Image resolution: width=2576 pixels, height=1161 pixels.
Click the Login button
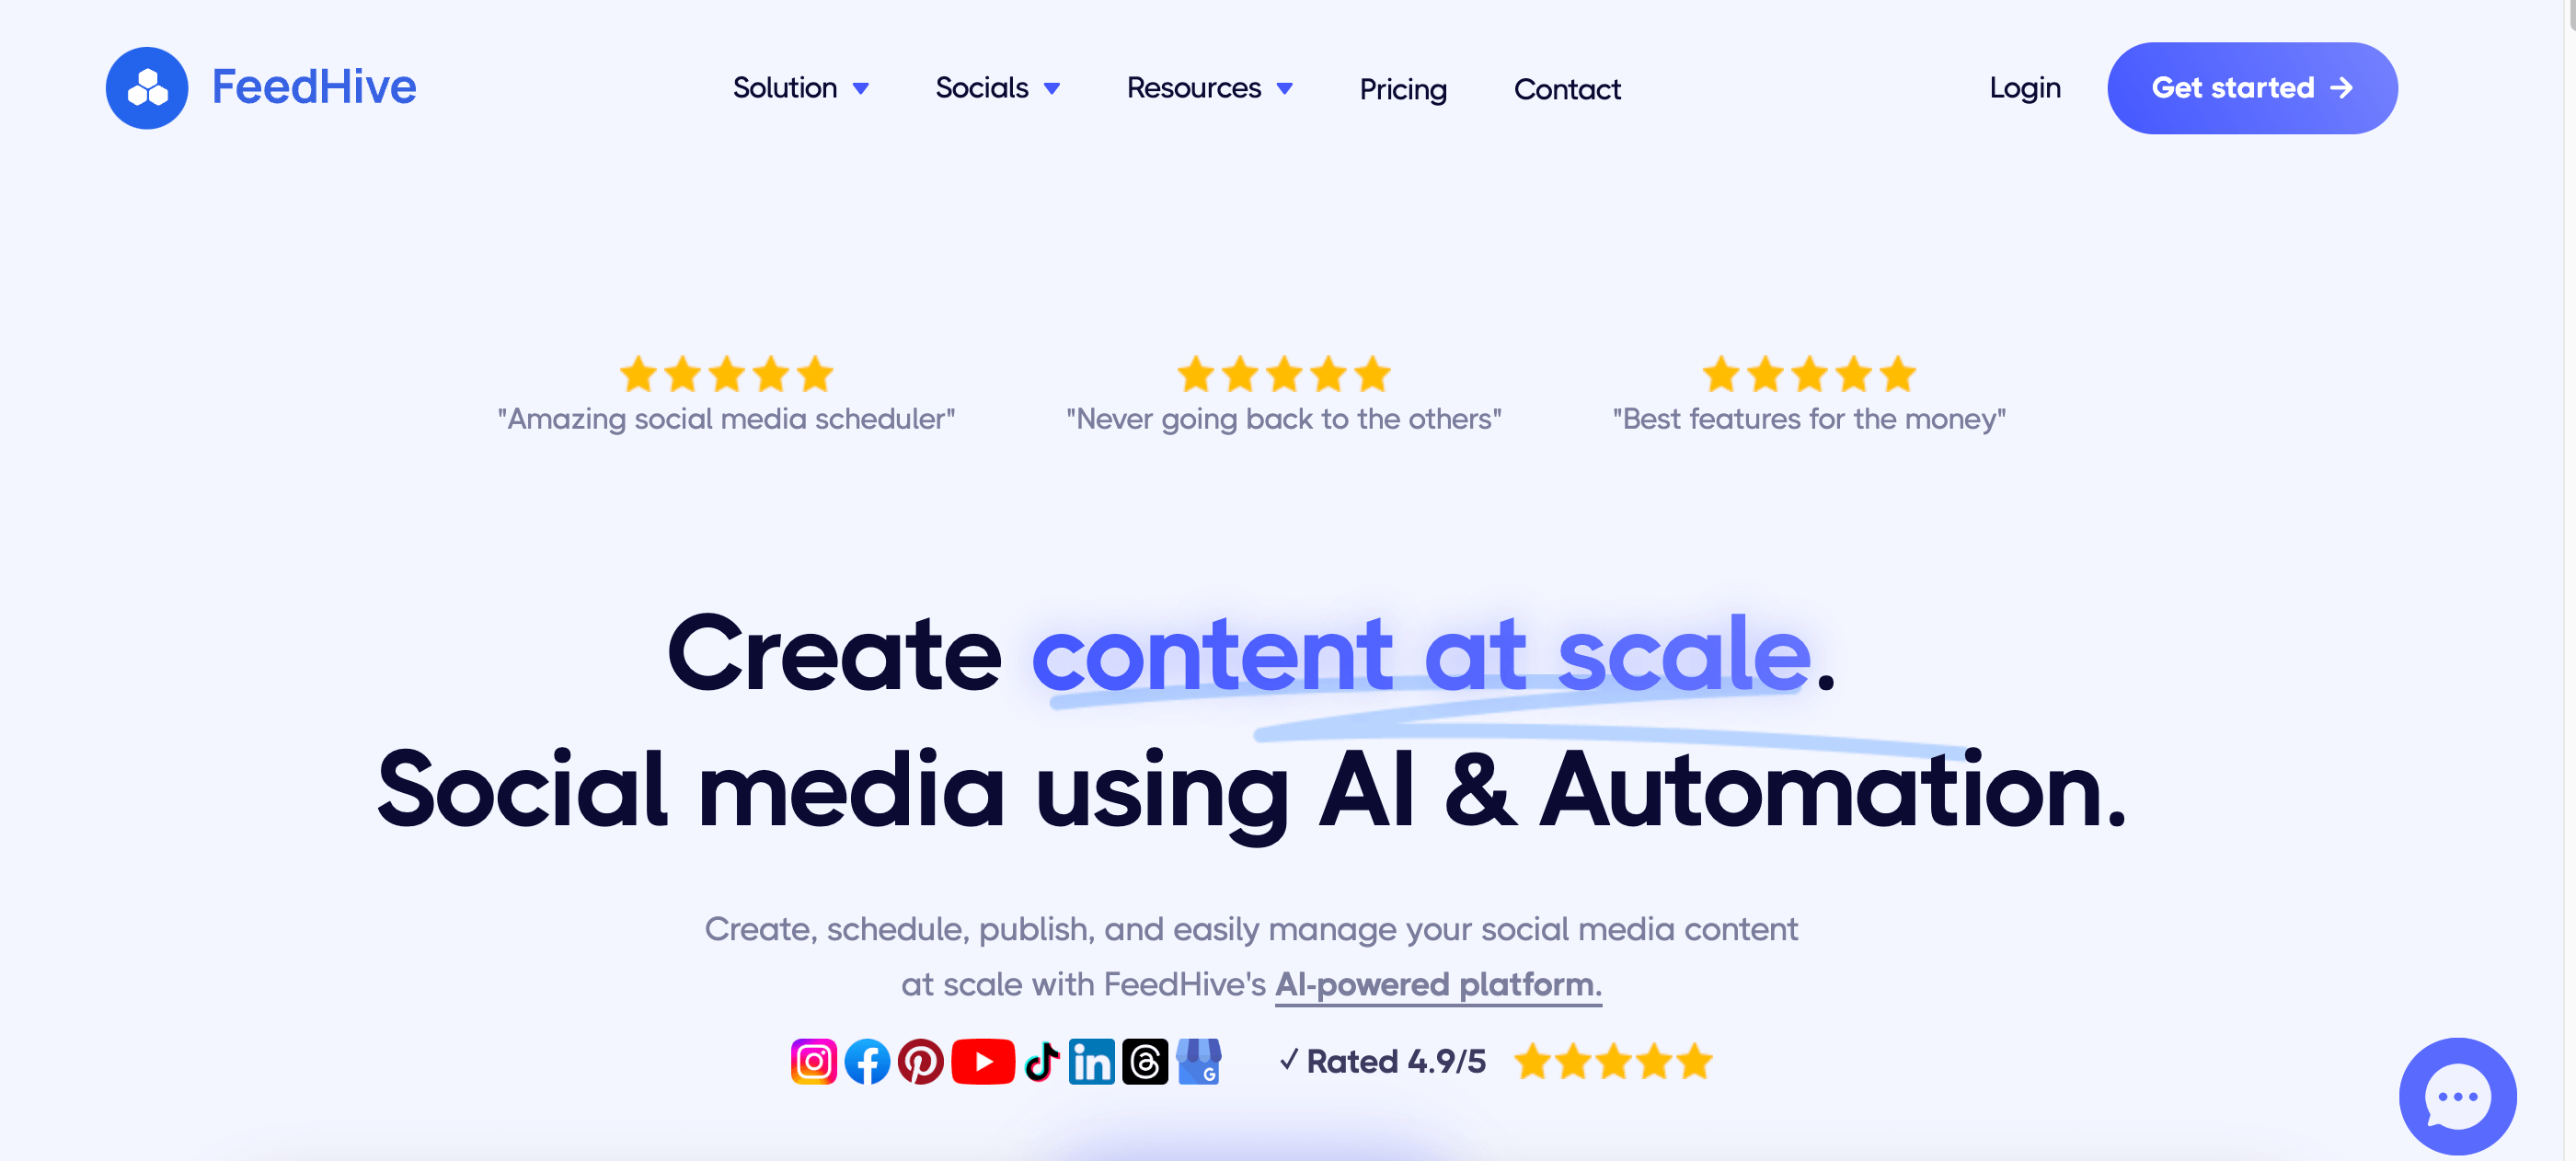pyautogui.click(x=2026, y=87)
